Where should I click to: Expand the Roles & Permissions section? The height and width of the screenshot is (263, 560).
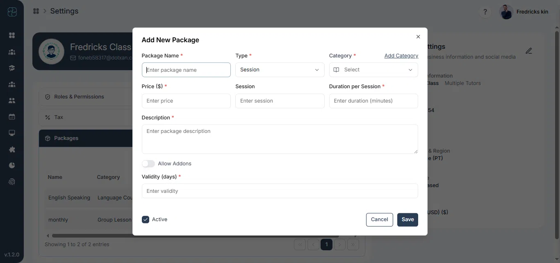[86, 97]
